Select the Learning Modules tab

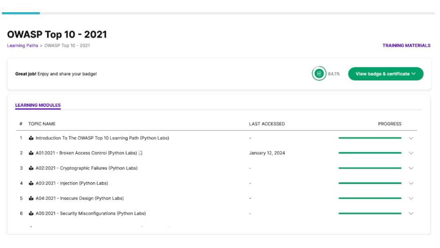(x=38, y=105)
